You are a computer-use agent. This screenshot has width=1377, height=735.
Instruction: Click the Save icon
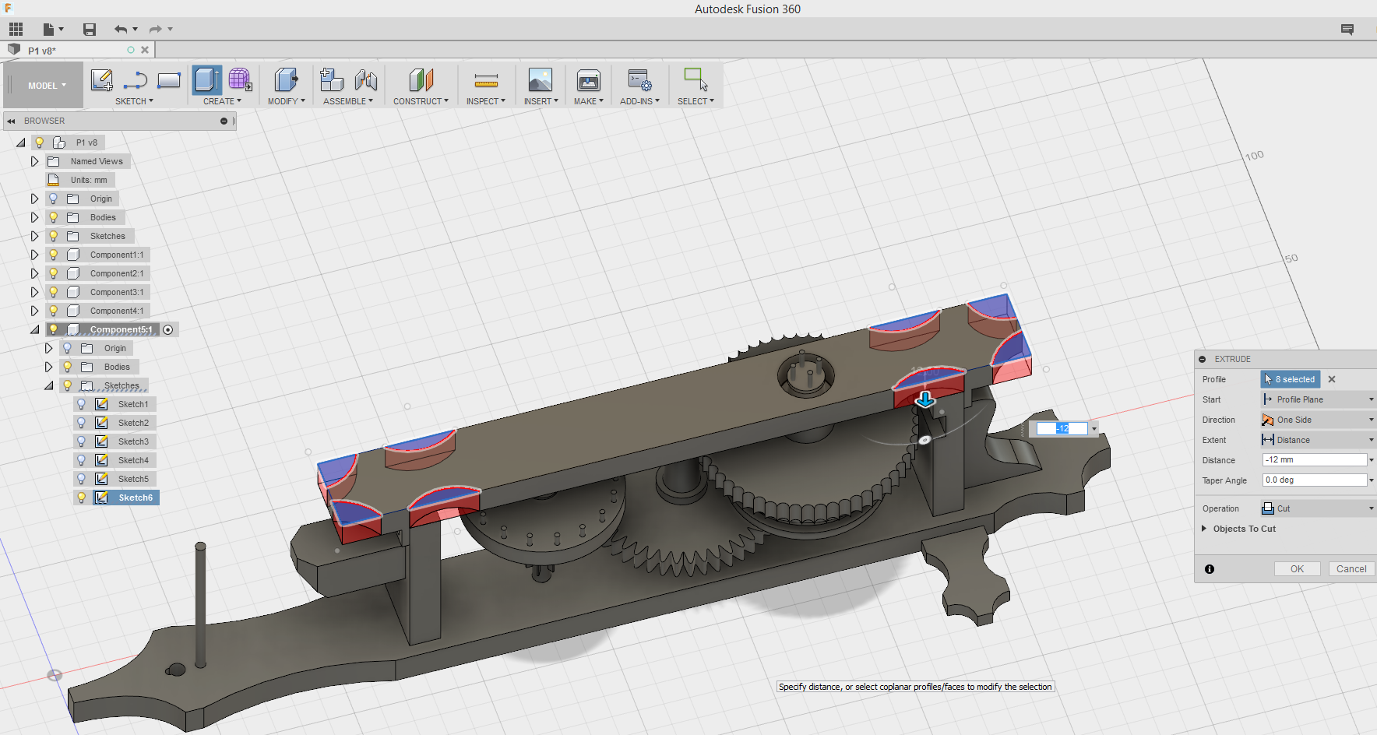coord(90,30)
